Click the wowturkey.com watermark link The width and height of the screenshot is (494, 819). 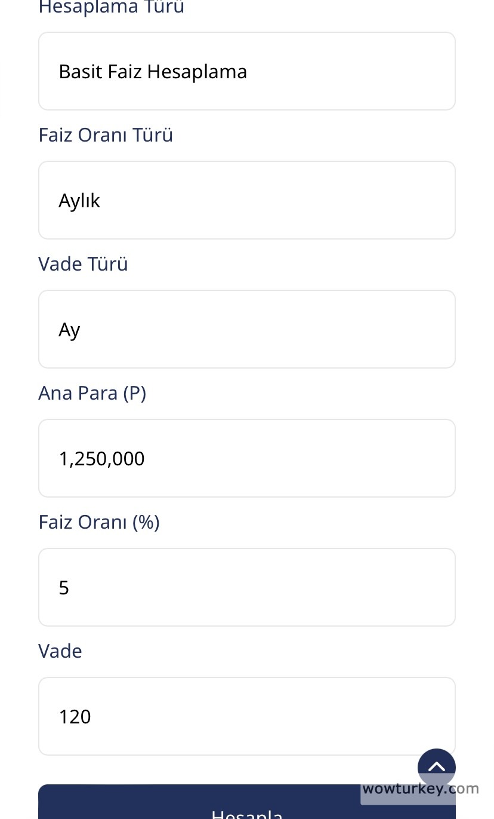coord(419,789)
